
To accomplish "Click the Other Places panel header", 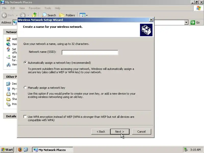I will [x=10, y=77].
